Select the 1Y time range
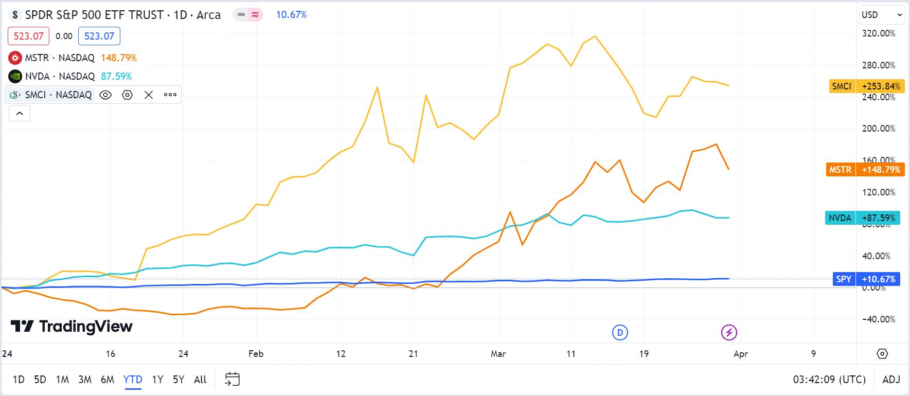910x396 pixels. pyautogui.click(x=157, y=380)
